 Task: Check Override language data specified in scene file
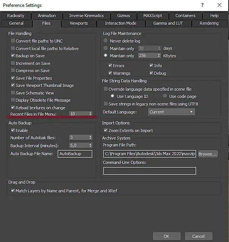click(x=106, y=89)
